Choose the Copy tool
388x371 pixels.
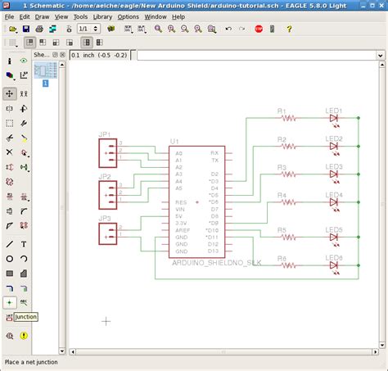tap(24, 94)
